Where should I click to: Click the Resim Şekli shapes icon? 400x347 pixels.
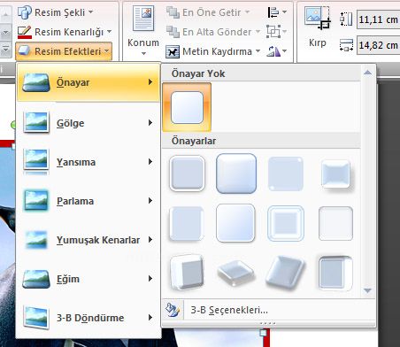point(24,12)
